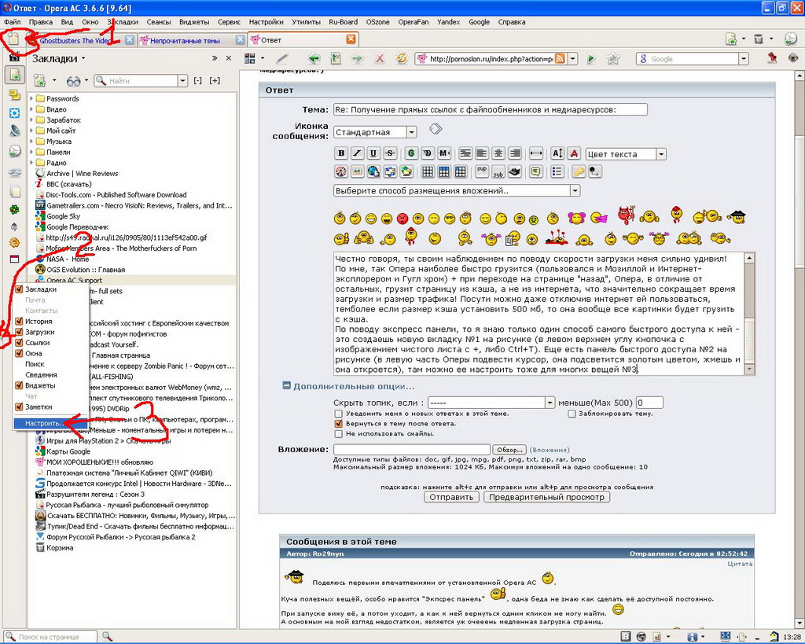Collapse the 'Дополнительные опции' section
The image size is (805, 644).
coord(287,385)
